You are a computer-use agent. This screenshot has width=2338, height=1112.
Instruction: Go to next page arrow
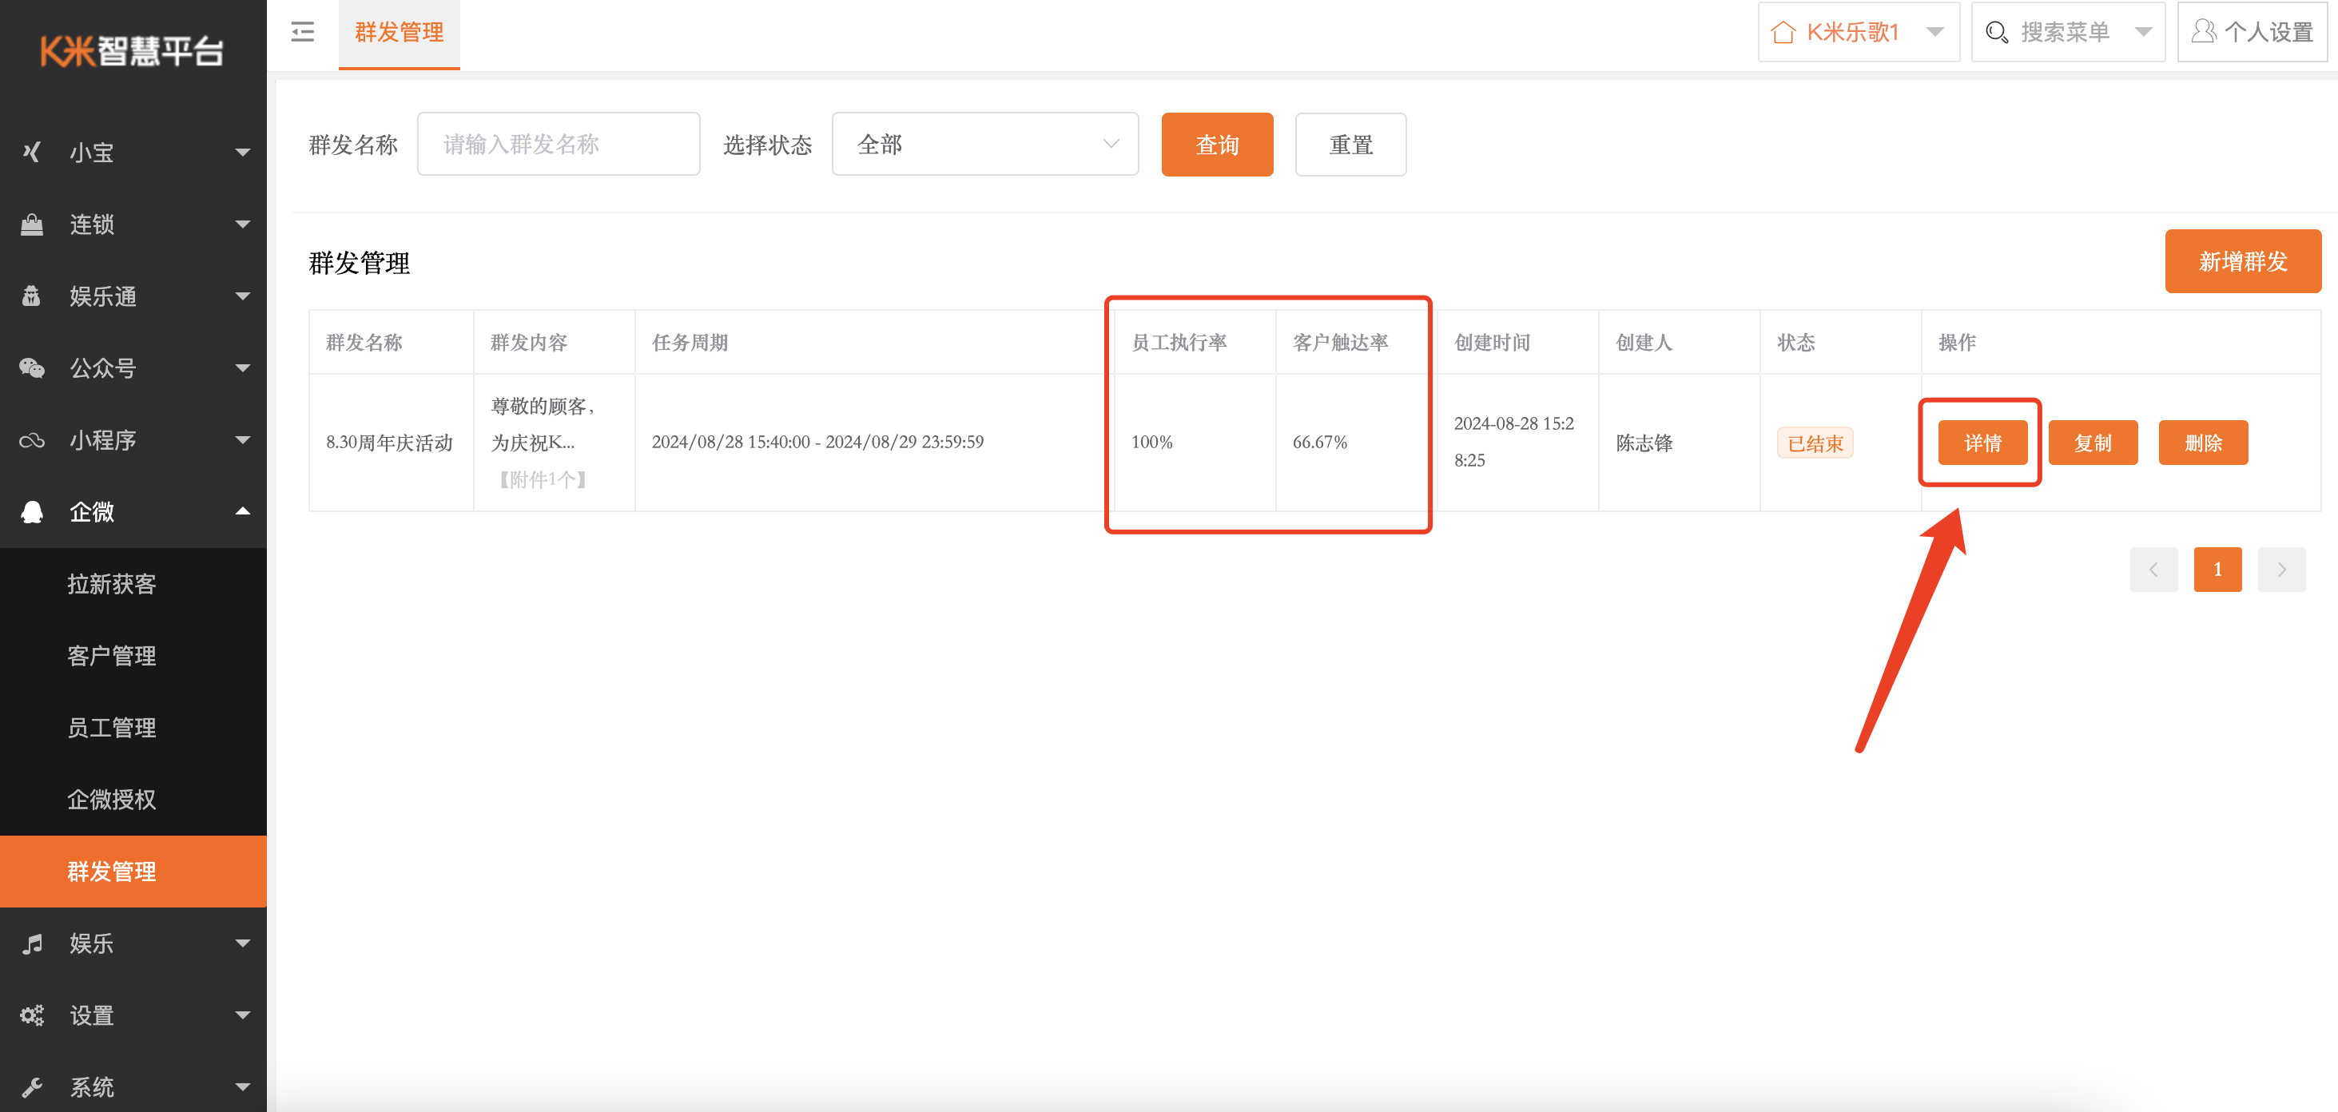2282,569
